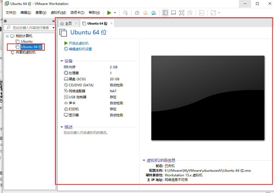Enter full screen mode icon
The height and width of the screenshot is (193, 274).
tap(182, 13)
